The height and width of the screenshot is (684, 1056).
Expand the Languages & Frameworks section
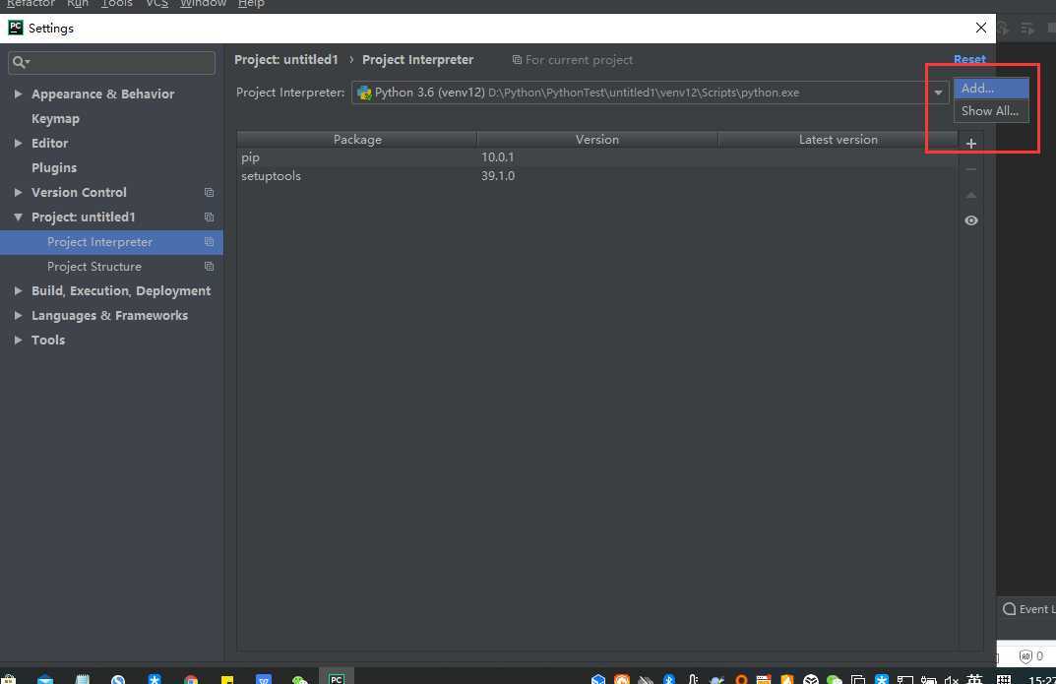[18, 315]
